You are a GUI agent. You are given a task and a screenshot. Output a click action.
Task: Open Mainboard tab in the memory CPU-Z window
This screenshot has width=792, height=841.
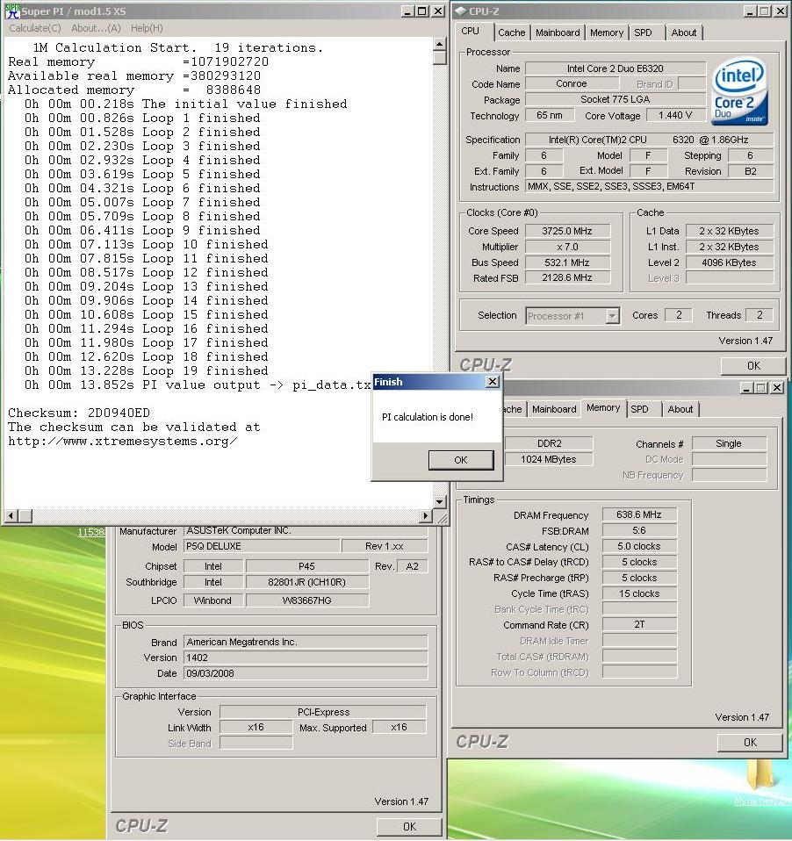[554, 409]
